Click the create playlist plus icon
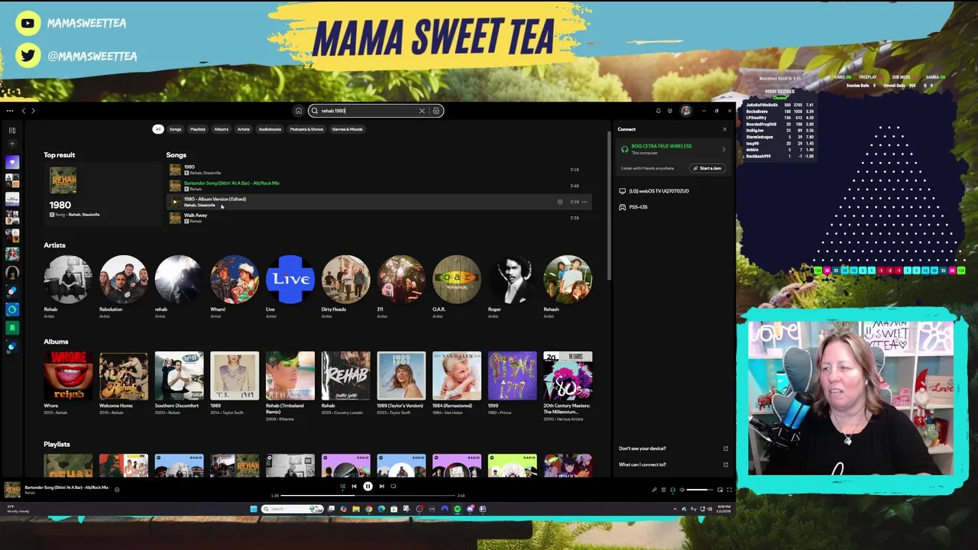The height and width of the screenshot is (550, 978). 11,144
